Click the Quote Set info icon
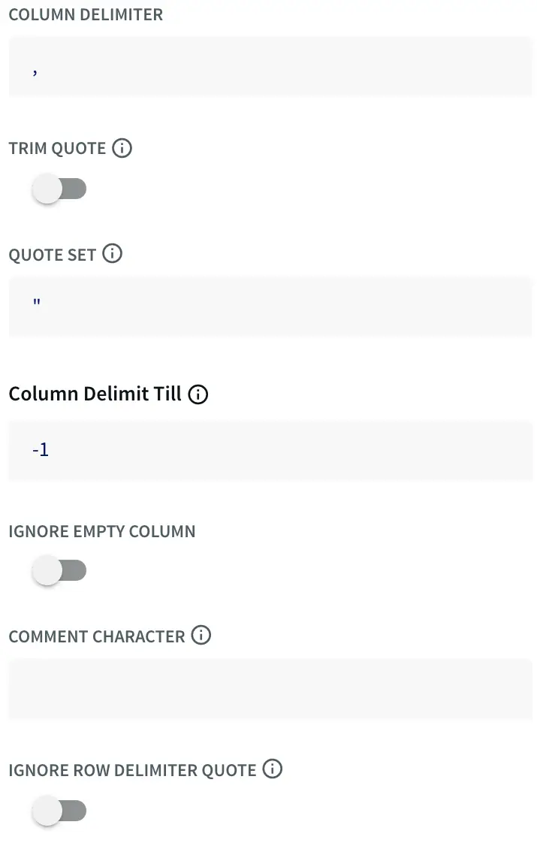537x855 pixels. point(112,254)
